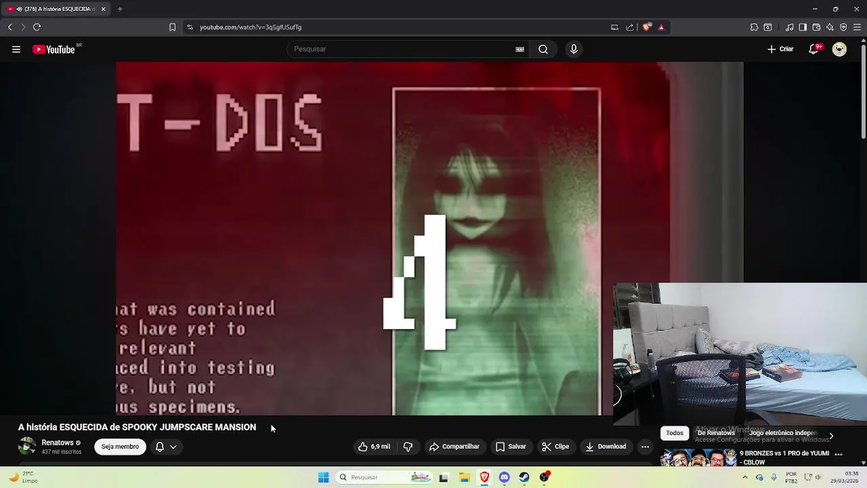Switch to the YouTube browser tab
The image size is (867, 488).
pyautogui.click(x=54, y=9)
